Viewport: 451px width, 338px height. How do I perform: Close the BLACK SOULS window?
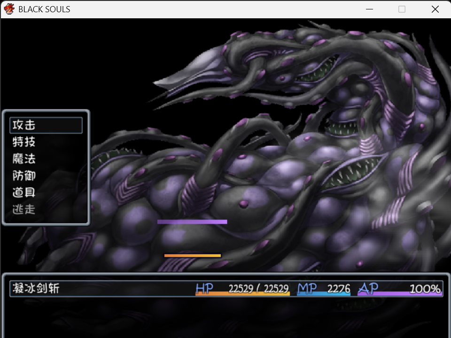click(x=435, y=9)
